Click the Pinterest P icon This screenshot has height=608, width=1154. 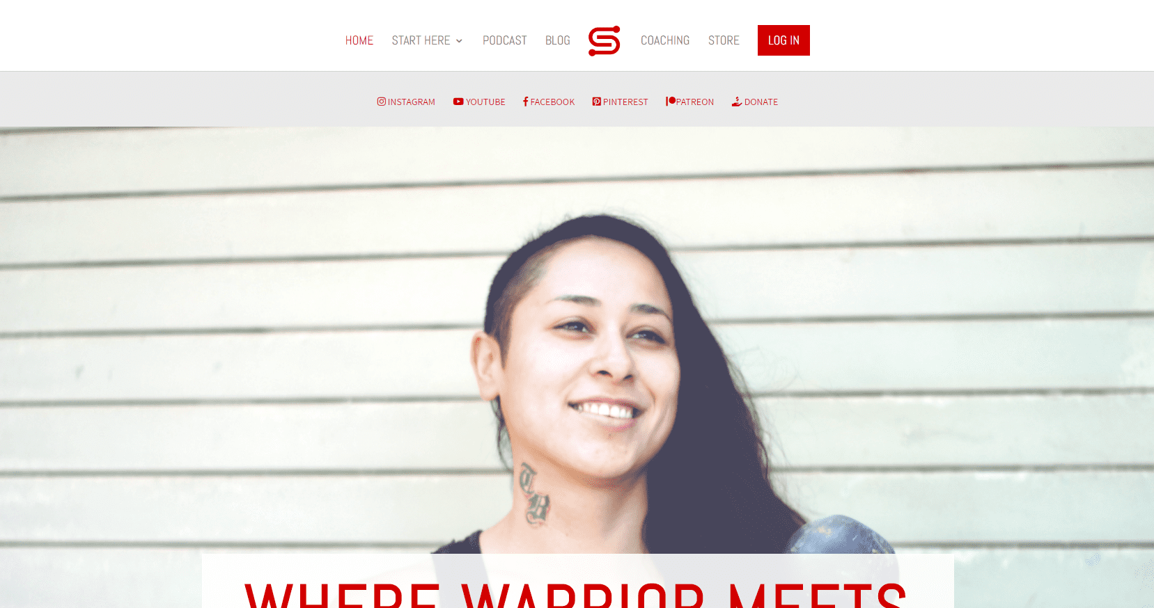coord(597,102)
